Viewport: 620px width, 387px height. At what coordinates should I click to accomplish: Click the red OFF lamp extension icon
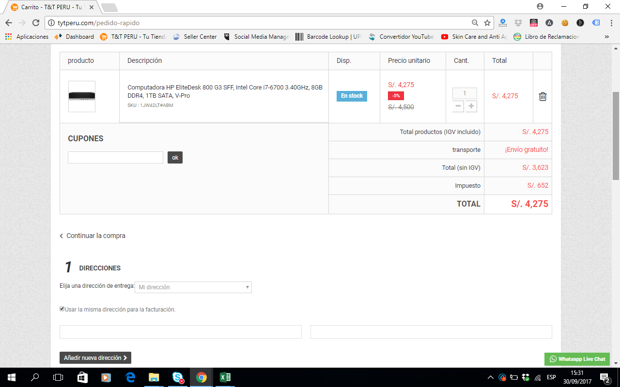534,23
